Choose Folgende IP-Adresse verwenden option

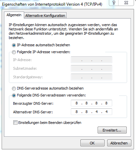[x=14, y=52]
